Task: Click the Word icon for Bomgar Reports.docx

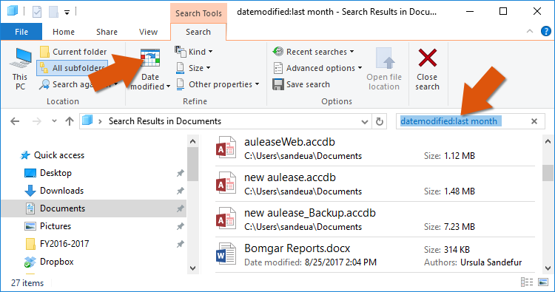Action: pyautogui.click(x=226, y=254)
